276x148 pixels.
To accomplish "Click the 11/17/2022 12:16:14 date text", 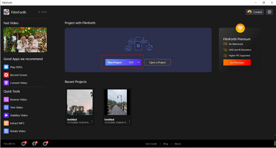I will pos(78,122).
